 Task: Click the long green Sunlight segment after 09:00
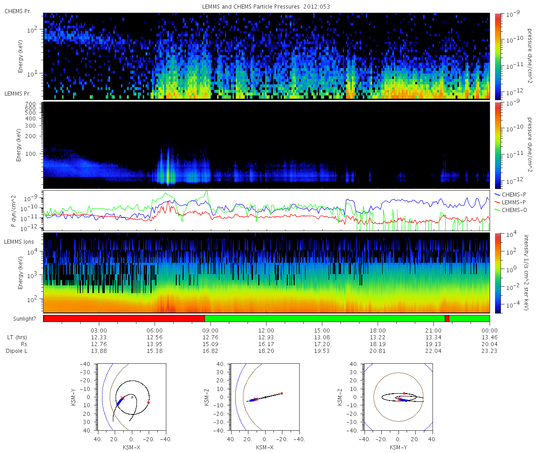(325, 318)
